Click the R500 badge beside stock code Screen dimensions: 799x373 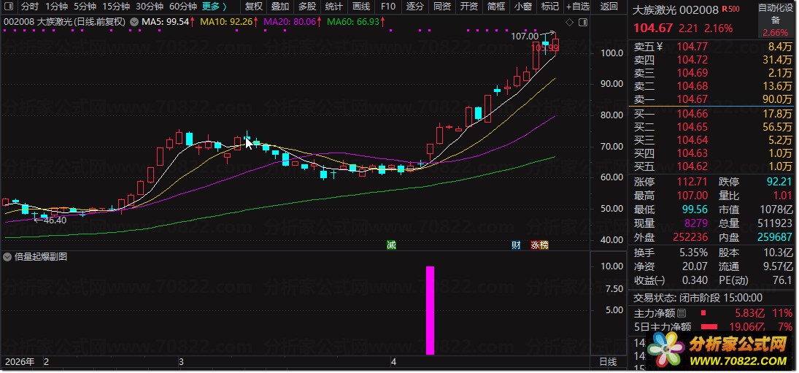point(730,9)
